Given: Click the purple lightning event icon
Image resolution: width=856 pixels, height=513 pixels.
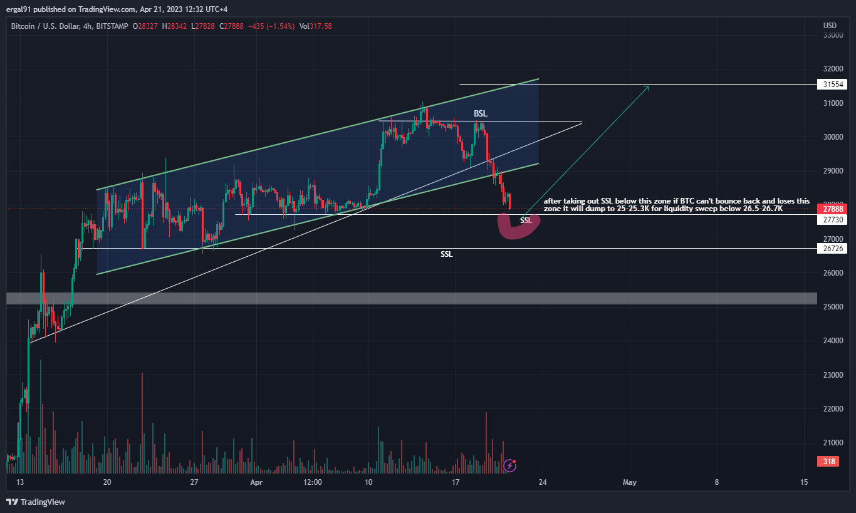Looking at the screenshot, I should (510, 465).
